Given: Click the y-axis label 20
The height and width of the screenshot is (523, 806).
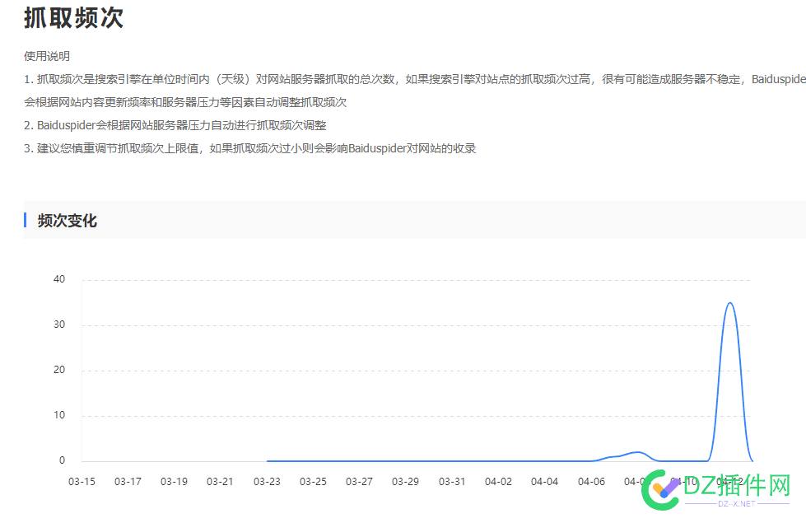Looking at the screenshot, I should [x=59, y=370].
